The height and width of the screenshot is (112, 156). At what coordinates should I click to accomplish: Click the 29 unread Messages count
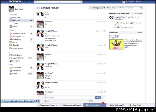[x=31, y=21]
